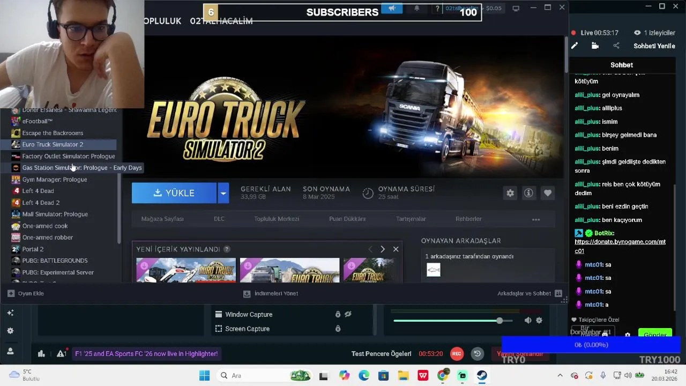Open Steam help question mark
The height and width of the screenshot is (386, 686).
click(x=437, y=8)
